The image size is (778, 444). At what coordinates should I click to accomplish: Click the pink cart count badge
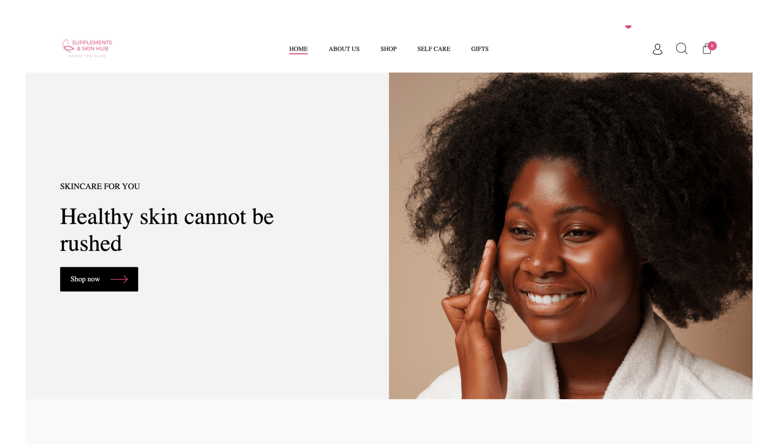[x=712, y=46]
